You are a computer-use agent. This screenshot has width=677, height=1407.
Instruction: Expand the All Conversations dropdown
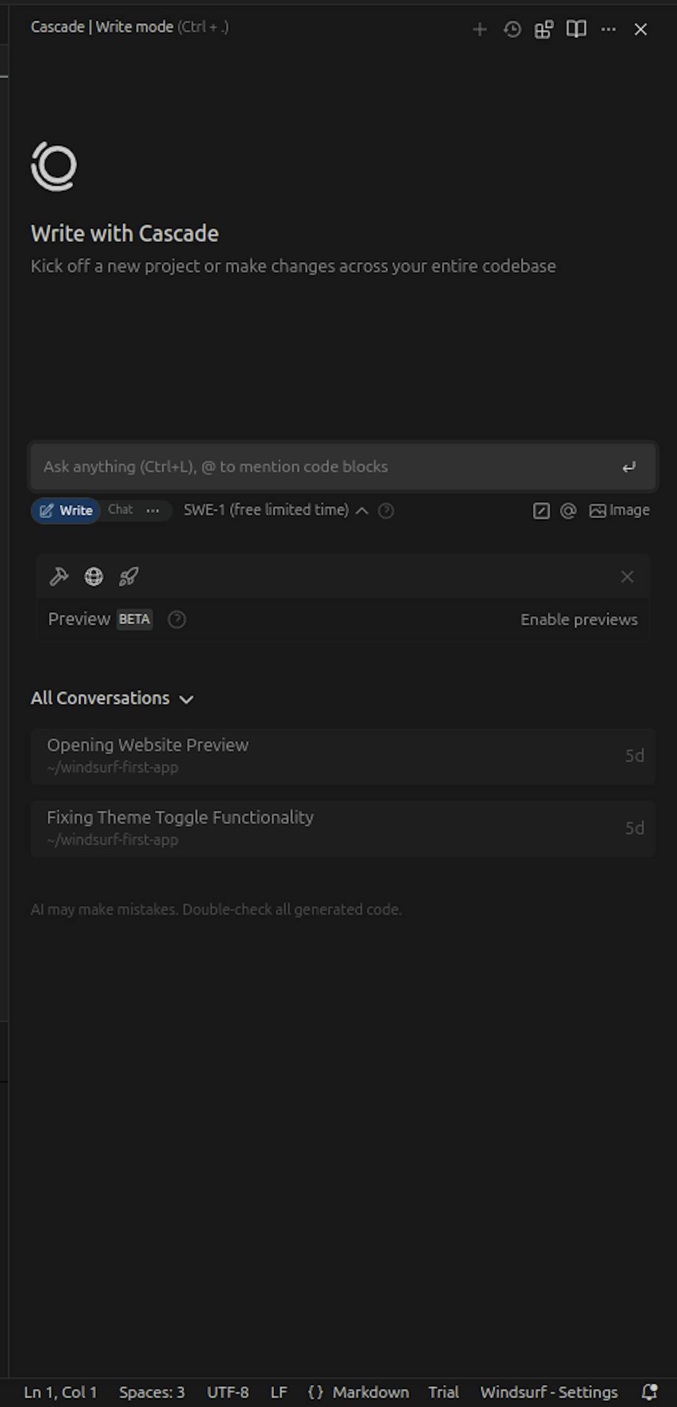112,698
